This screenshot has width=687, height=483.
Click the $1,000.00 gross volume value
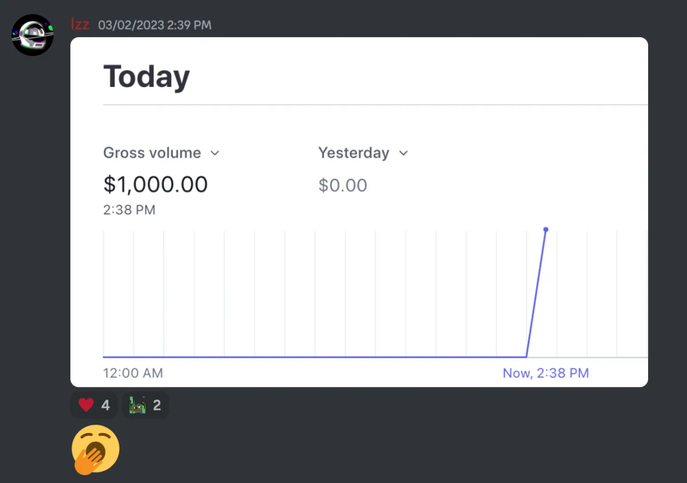(x=155, y=184)
